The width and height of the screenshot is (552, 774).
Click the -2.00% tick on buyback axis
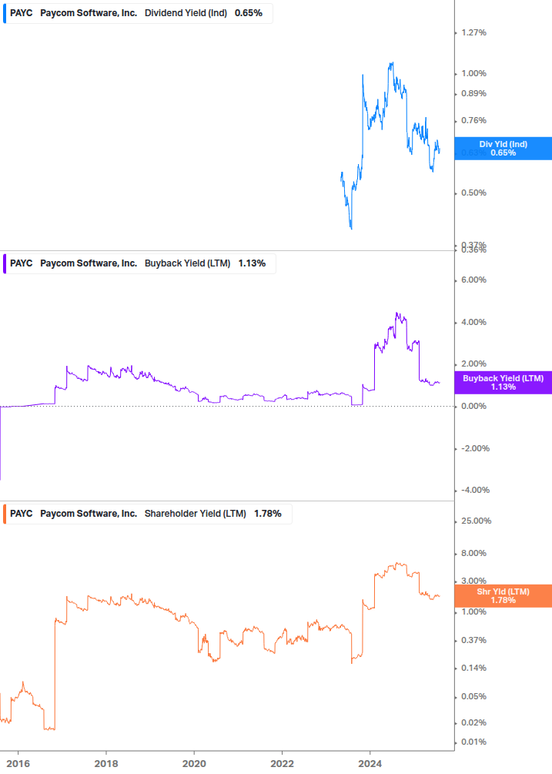476,448
